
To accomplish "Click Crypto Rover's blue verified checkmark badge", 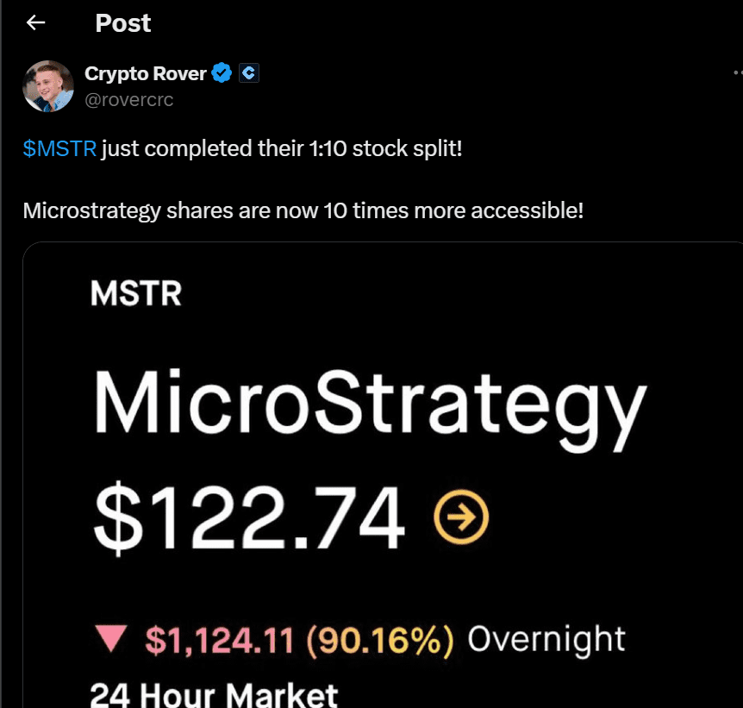I will [x=222, y=73].
